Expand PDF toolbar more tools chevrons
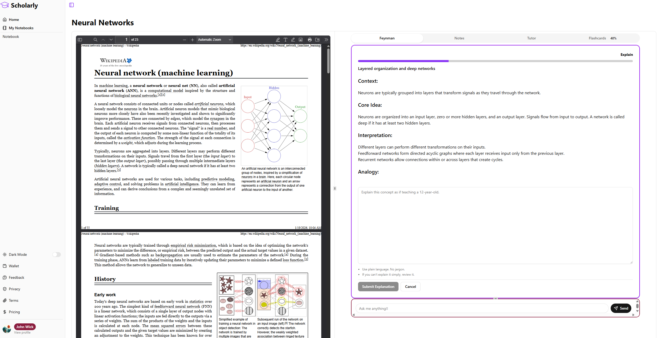This screenshot has width=660, height=338. pyautogui.click(x=326, y=40)
